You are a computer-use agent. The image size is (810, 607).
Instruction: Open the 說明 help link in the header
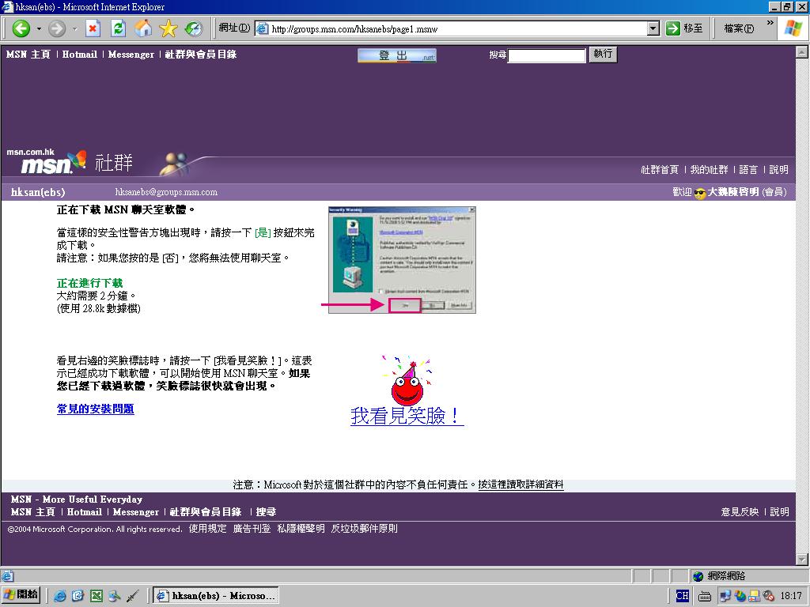(778, 169)
